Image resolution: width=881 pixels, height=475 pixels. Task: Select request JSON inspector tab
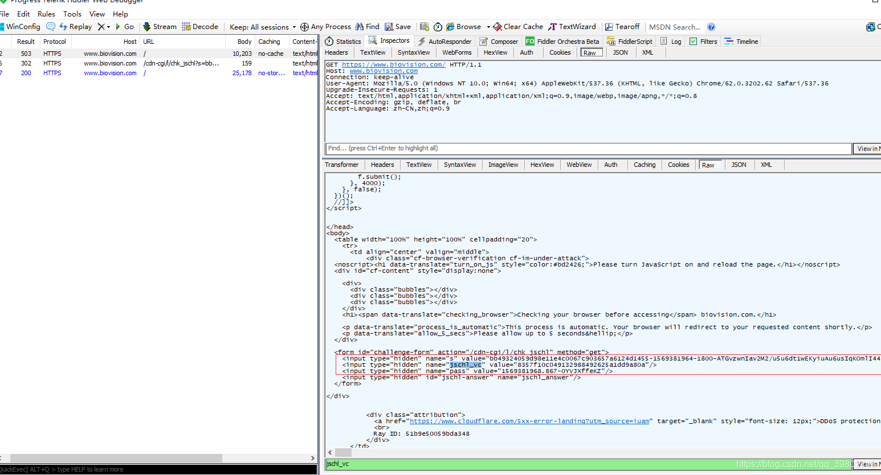(x=620, y=52)
